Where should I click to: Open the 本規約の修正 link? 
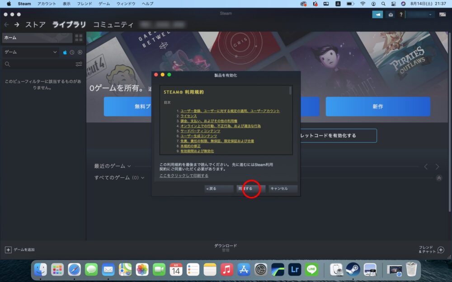click(x=190, y=146)
